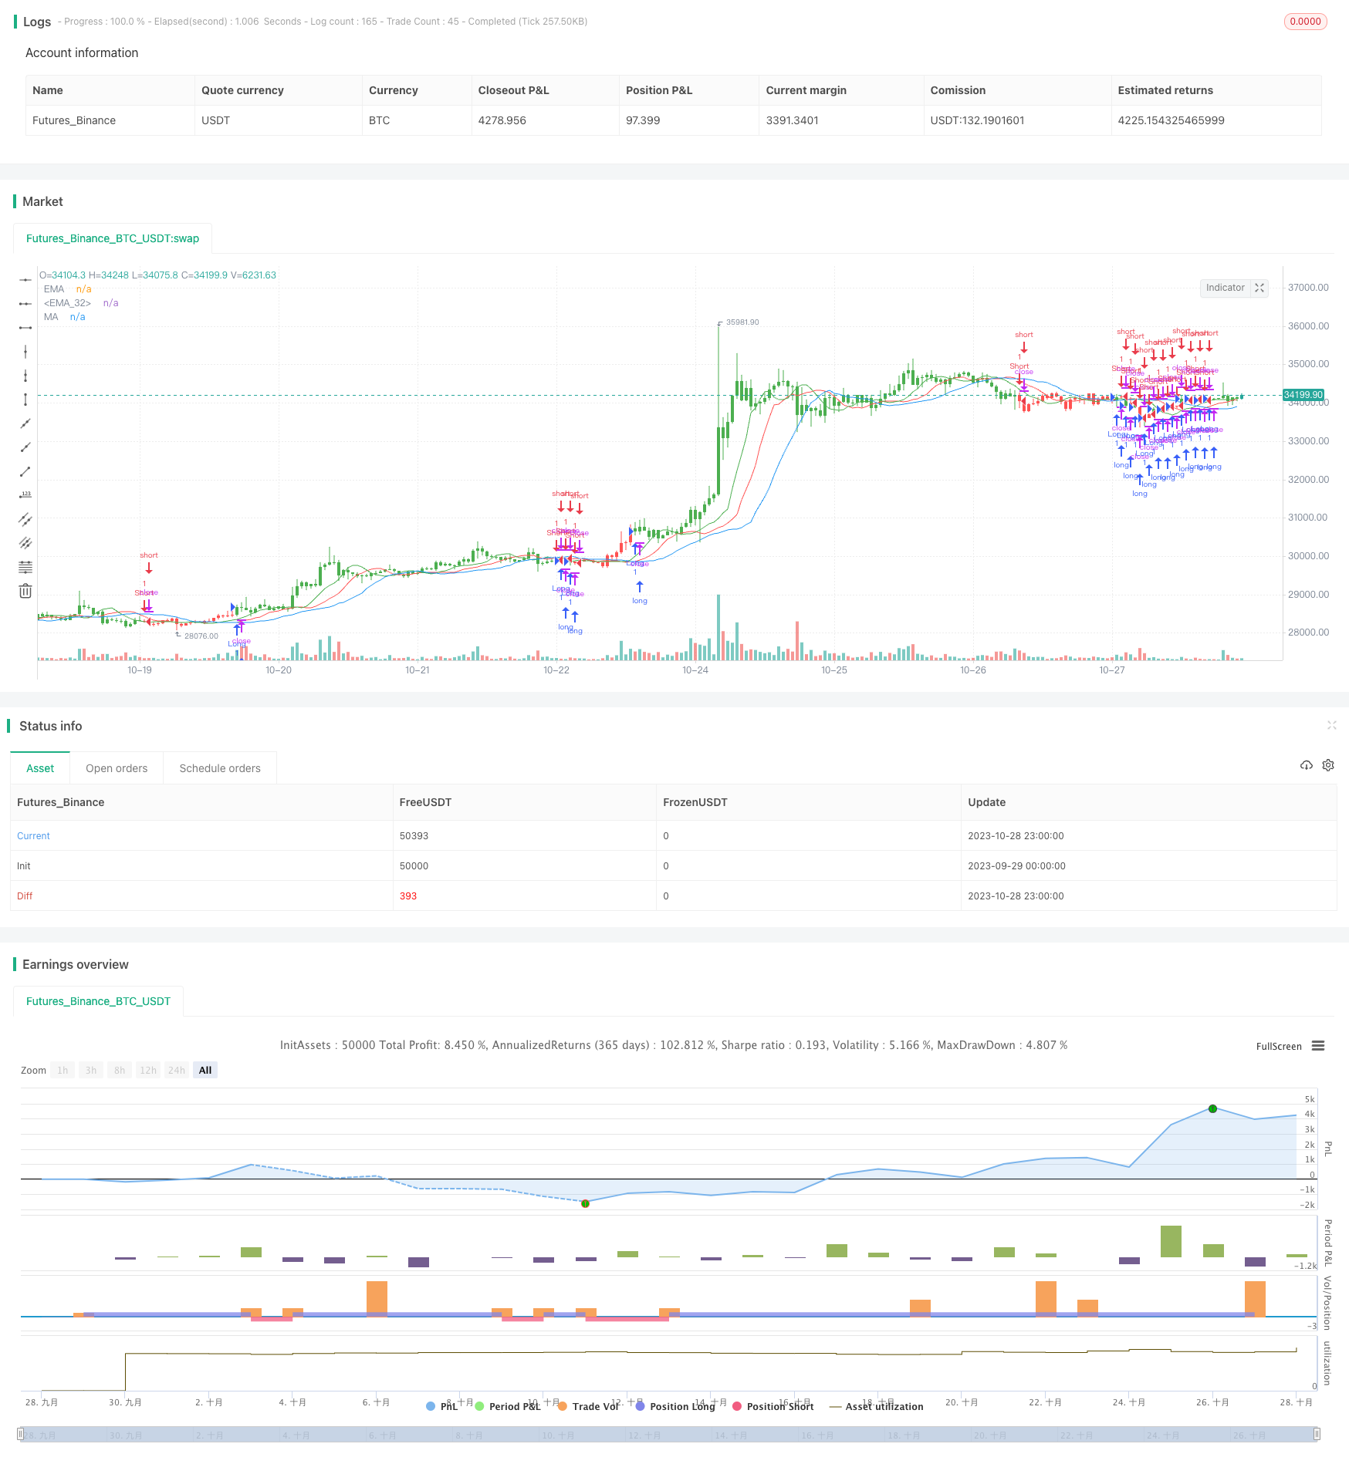The height and width of the screenshot is (1464, 1349).
Task: Click the FullScreen button on earnings chart
Action: pyautogui.click(x=1279, y=1047)
